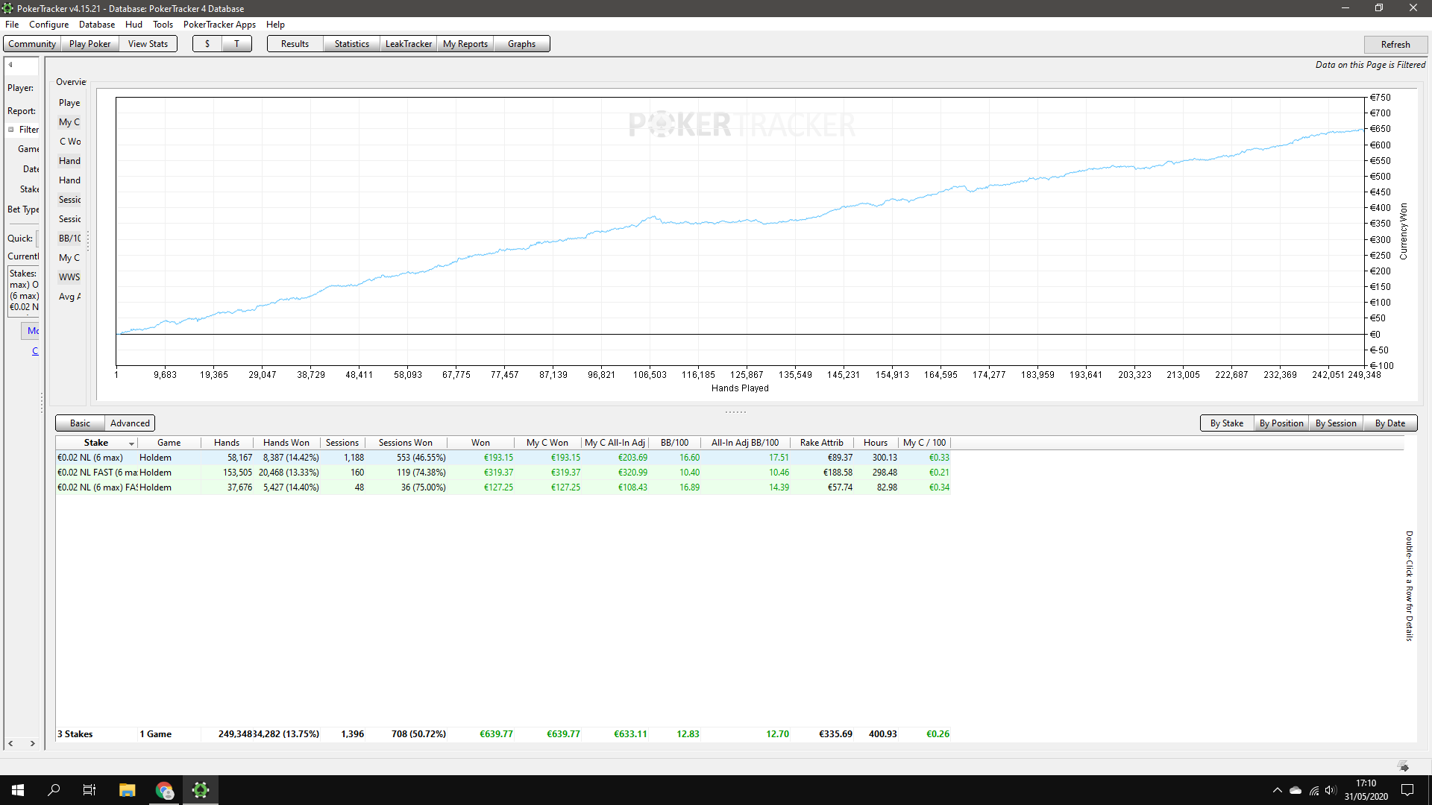The height and width of the screenshot is (805, 1432).
Task: Select the WWS stat in graph list
Action: click(69, 277)
